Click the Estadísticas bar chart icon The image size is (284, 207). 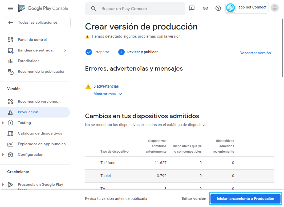point(10,61)
